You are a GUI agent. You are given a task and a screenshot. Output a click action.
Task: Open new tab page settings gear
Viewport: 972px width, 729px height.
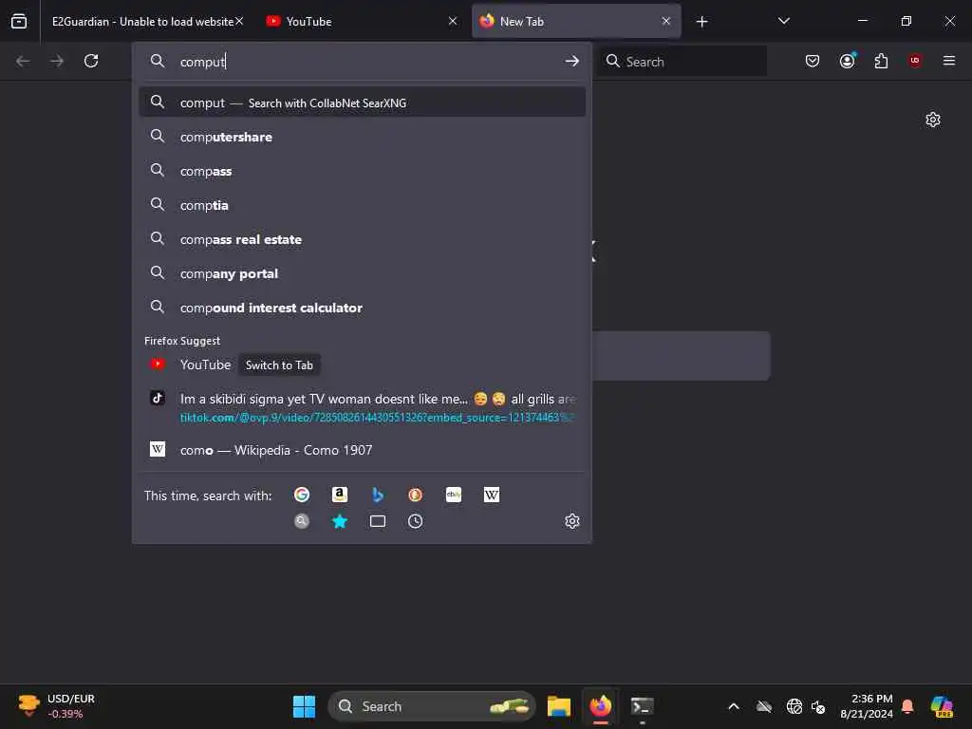coord(932,120)
